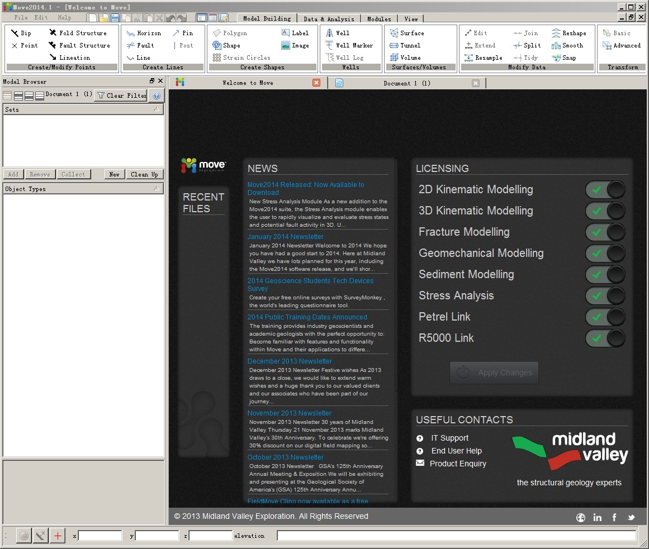Choose the Volume tool
The width and height of the screenshot is (649, 549).
tap(405, 58)
